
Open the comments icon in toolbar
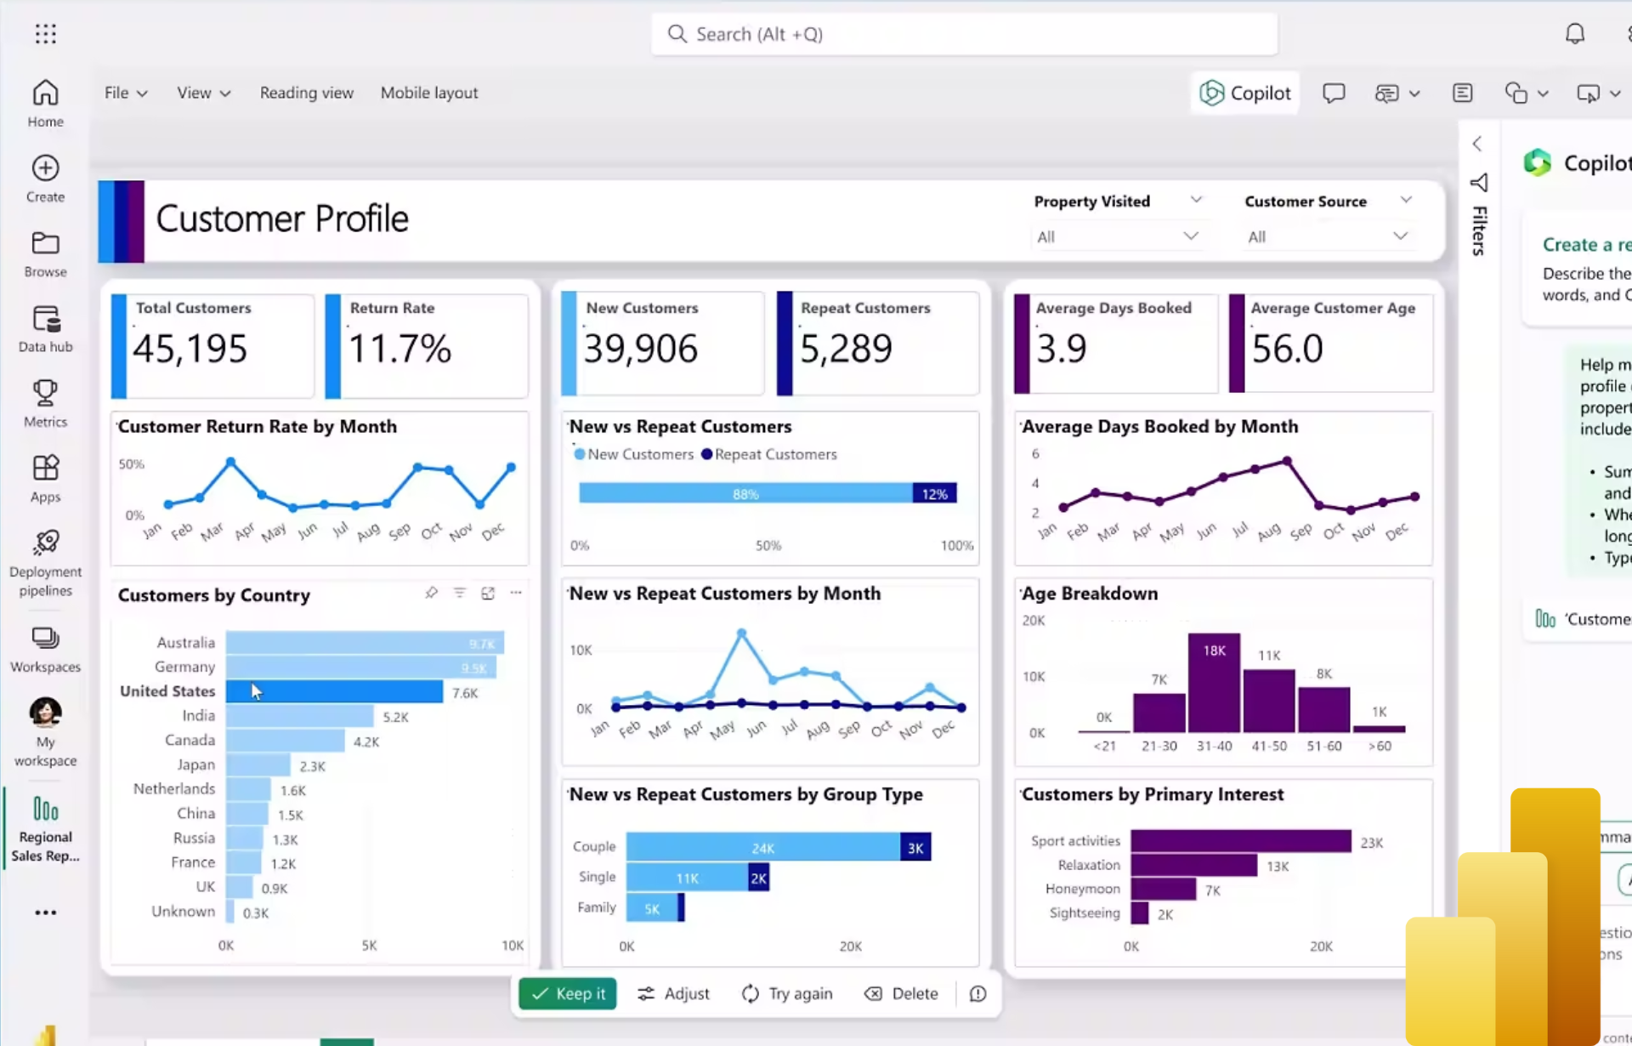(1334, 93)
